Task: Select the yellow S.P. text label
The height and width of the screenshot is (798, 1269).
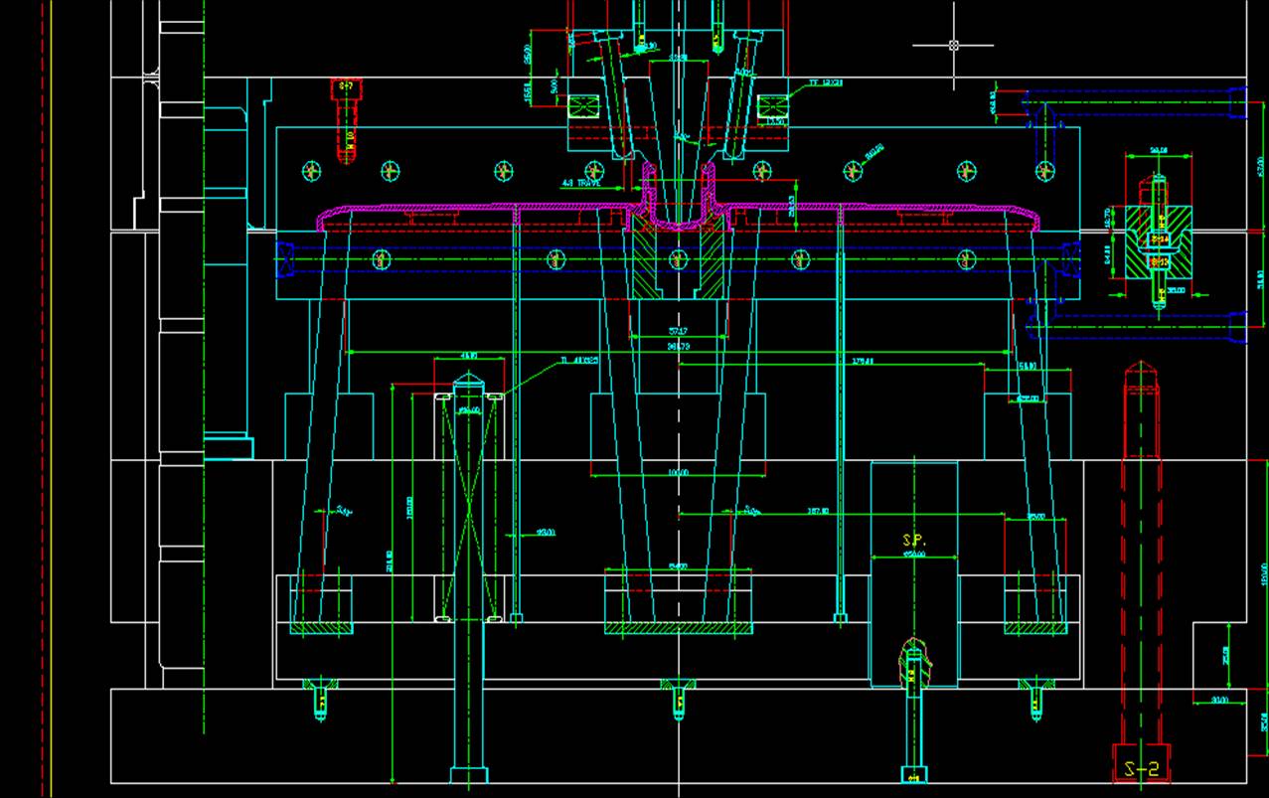Action: [913, 540]
